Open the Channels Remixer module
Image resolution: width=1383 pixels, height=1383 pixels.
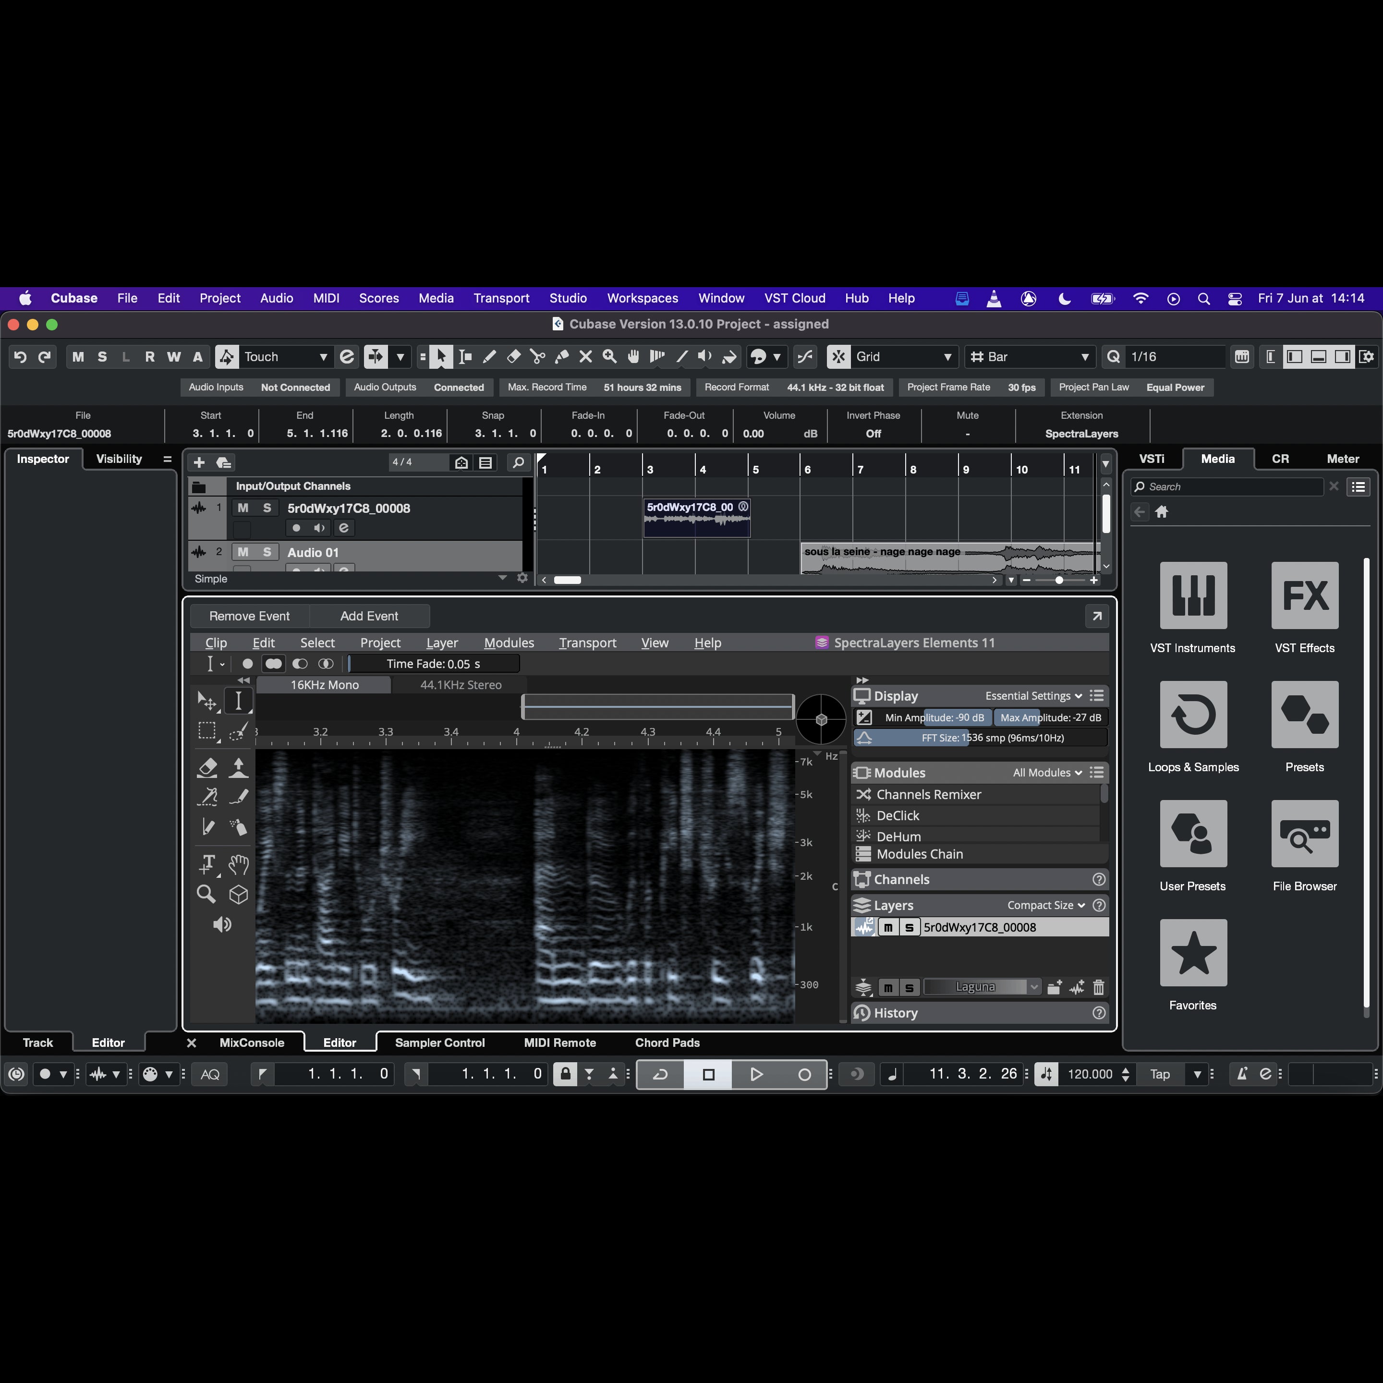click(x=976, y=795)
